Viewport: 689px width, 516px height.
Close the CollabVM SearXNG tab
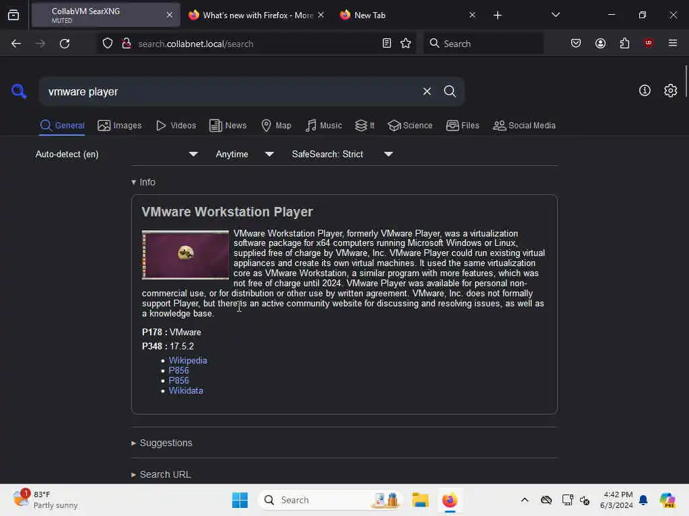click(170, 15)
